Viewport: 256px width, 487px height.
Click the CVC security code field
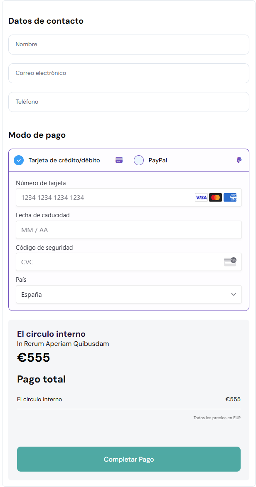(116, 262)
